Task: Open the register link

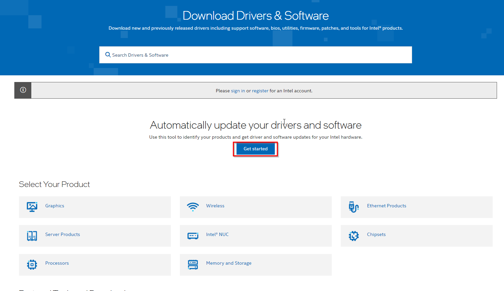Action: click(260, 91)
